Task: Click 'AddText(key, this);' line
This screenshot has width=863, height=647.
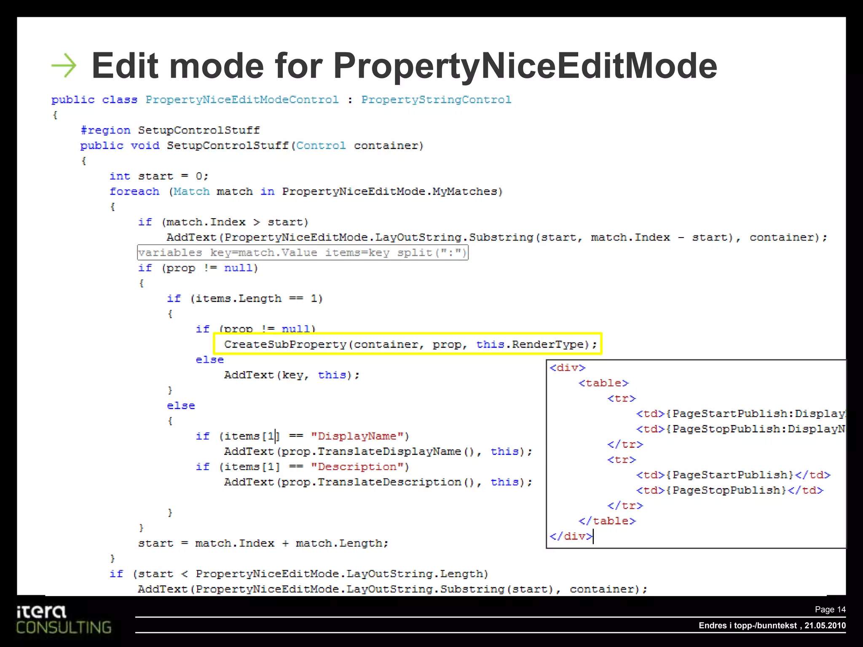Action: point(292,375)
